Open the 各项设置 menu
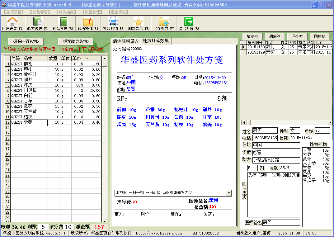 14,12
